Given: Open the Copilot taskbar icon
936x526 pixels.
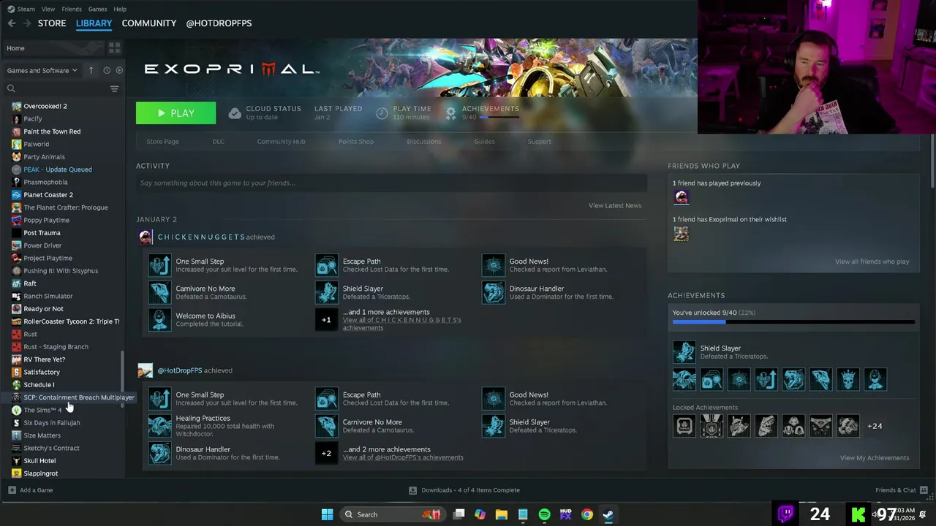Looking at the screenshot, I should 480,514.
